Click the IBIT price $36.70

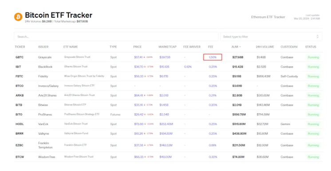pyautogui.click(x=138, y=67)
